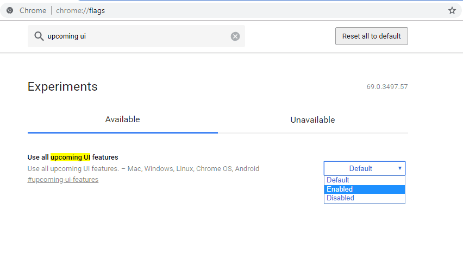This screenshot has height=278, width=463.
Task: Click the Use all upcoming UI features title
Action: (73, 157)
